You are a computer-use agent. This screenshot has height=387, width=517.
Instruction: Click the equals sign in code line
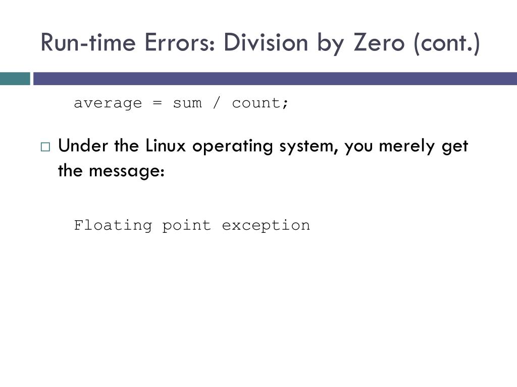point(158,103)
